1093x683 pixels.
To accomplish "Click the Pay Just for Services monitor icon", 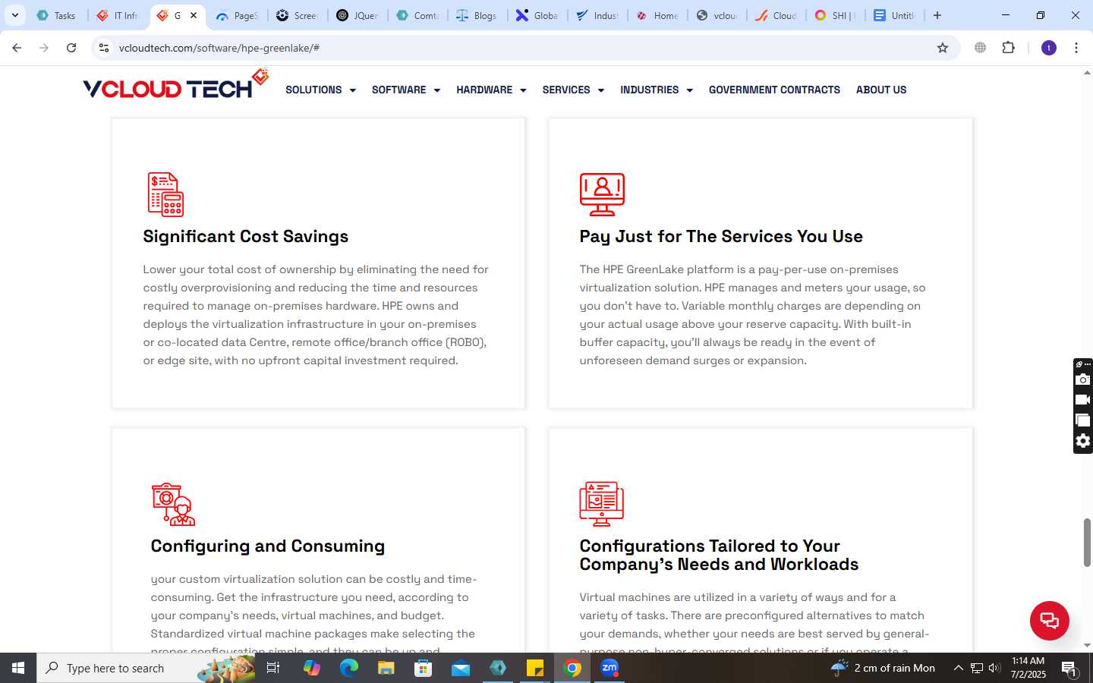I will pos(602,194).
